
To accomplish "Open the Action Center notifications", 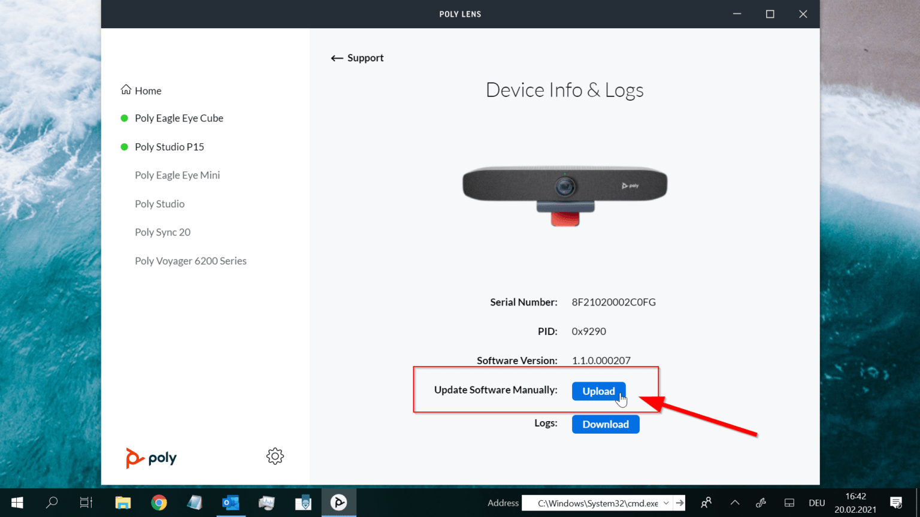I will pyautogui.click(x=896, y=503).
